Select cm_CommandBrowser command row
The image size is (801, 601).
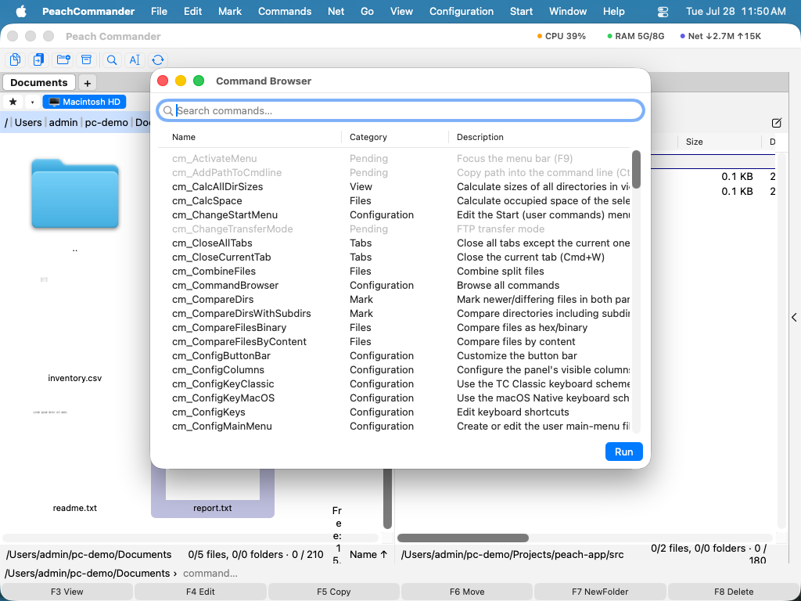394,285
